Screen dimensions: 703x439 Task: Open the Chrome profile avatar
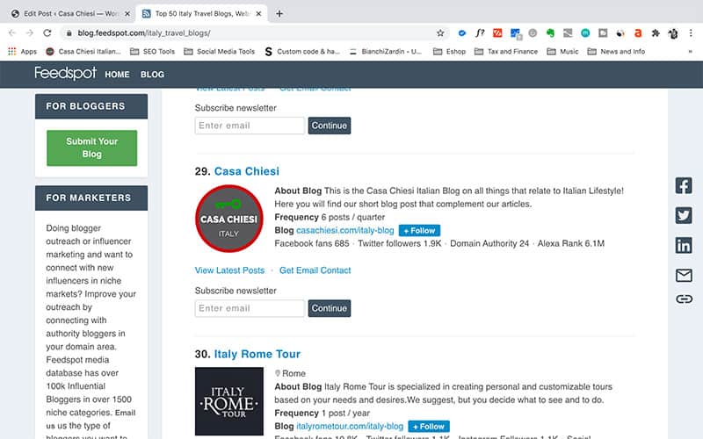click(x=673, y=33)
